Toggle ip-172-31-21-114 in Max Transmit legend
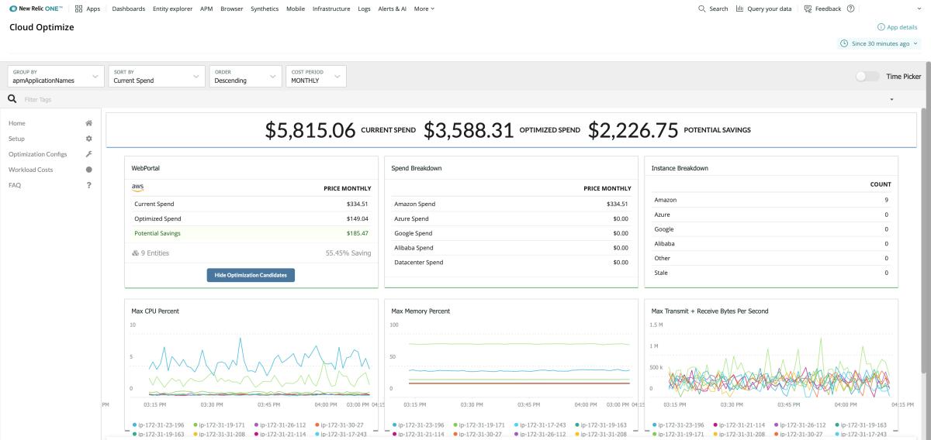931x440 pixels. coord(740,425)
